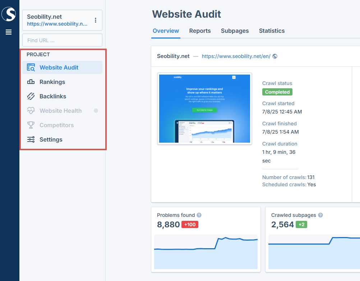Click the dot next to Website Health
Screen dimensions: 360x281
click(x=96, y=111)
